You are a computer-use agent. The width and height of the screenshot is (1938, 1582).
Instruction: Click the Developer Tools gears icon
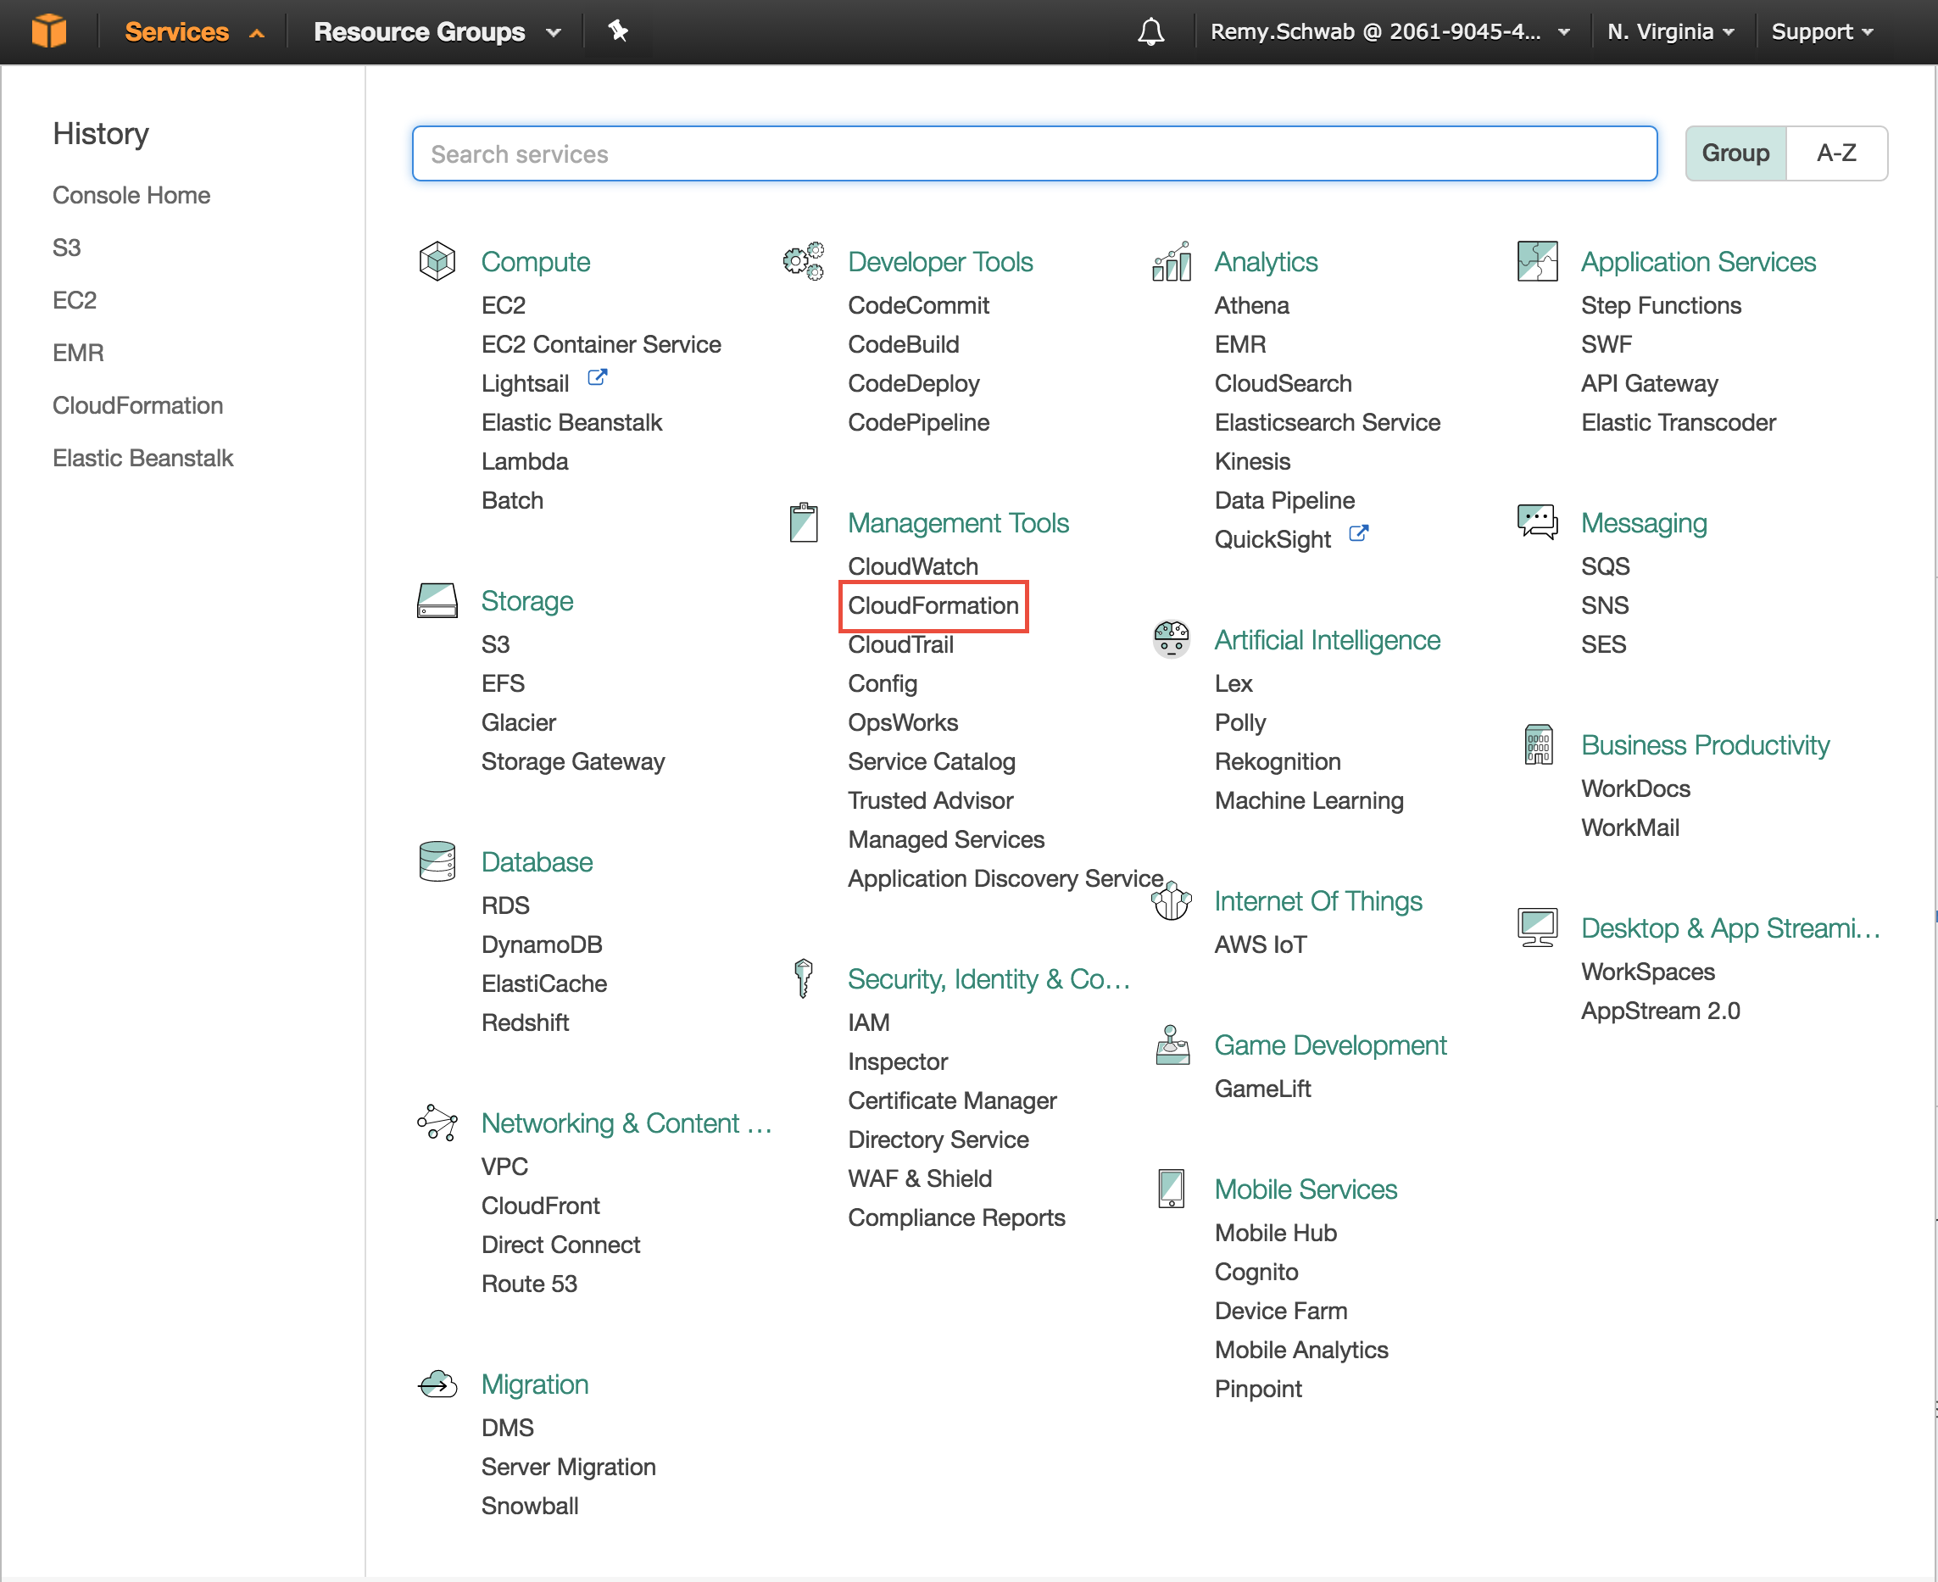(804, 261)
